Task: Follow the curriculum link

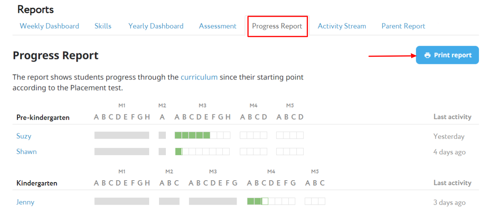Action: 199,77
